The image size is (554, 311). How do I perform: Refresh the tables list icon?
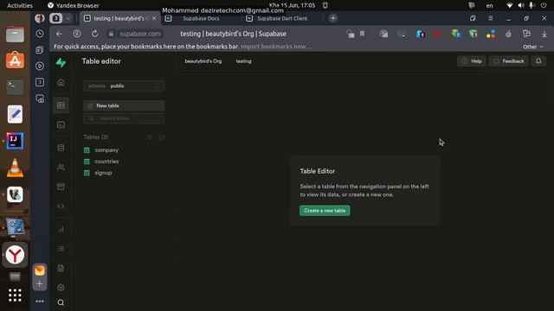(162, 137)
